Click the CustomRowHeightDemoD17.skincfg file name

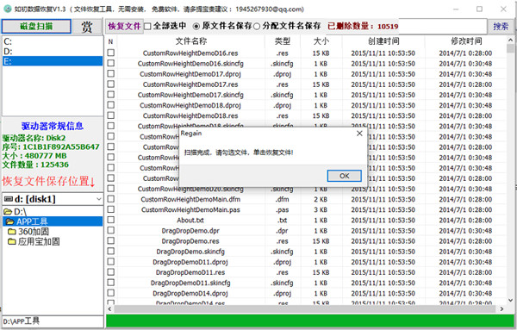click(190, 95)
